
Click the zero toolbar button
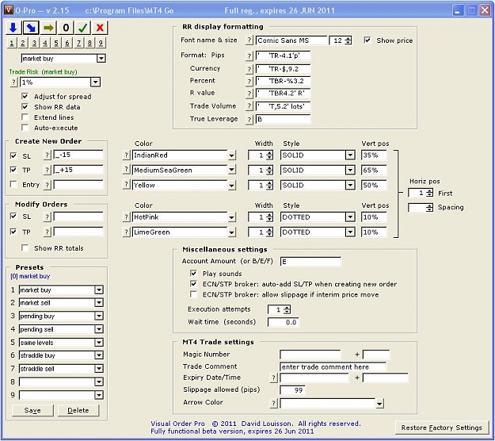(66, 28)
